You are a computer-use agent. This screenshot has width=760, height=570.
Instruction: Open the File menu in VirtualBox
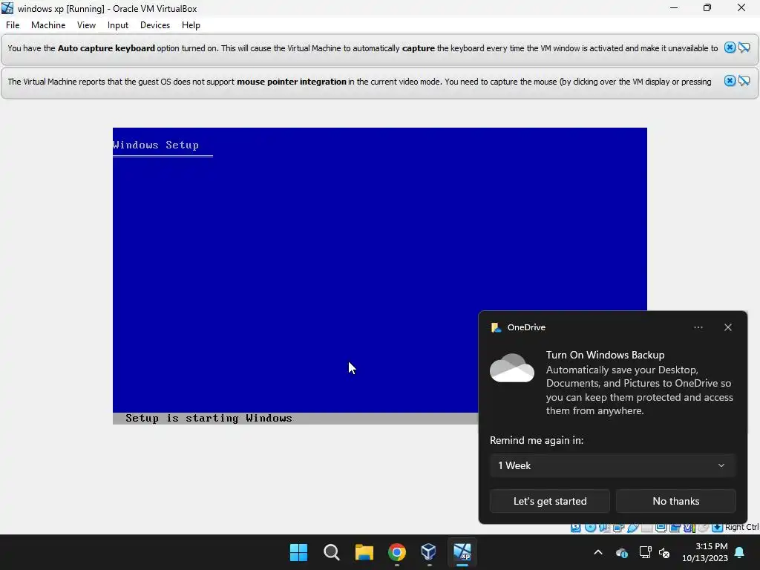(13, 25)
